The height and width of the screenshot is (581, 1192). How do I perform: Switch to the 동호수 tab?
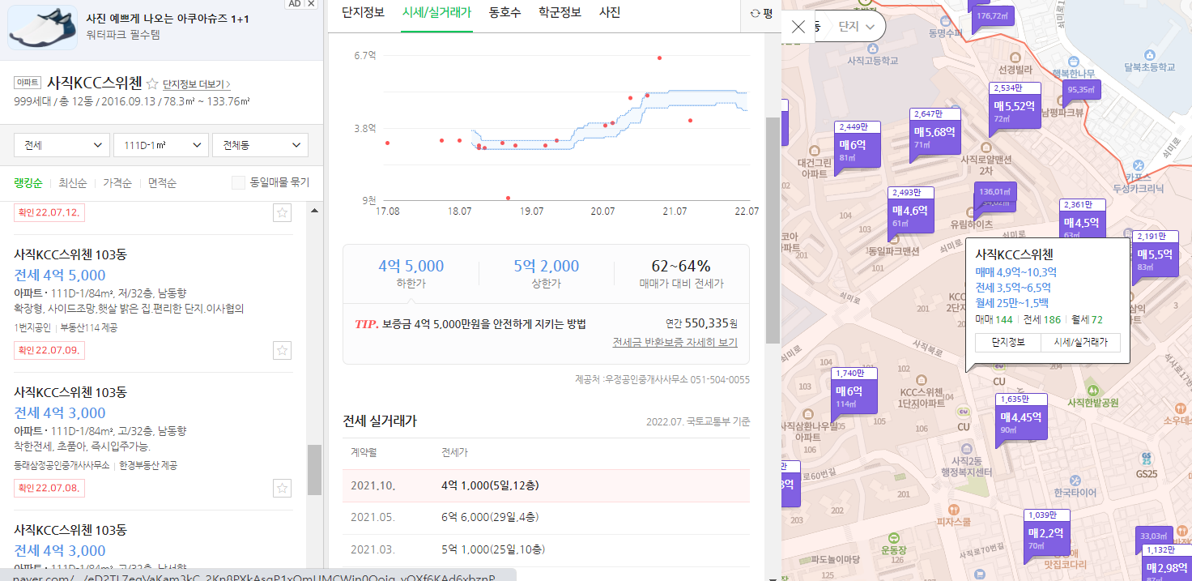[505, 13]
